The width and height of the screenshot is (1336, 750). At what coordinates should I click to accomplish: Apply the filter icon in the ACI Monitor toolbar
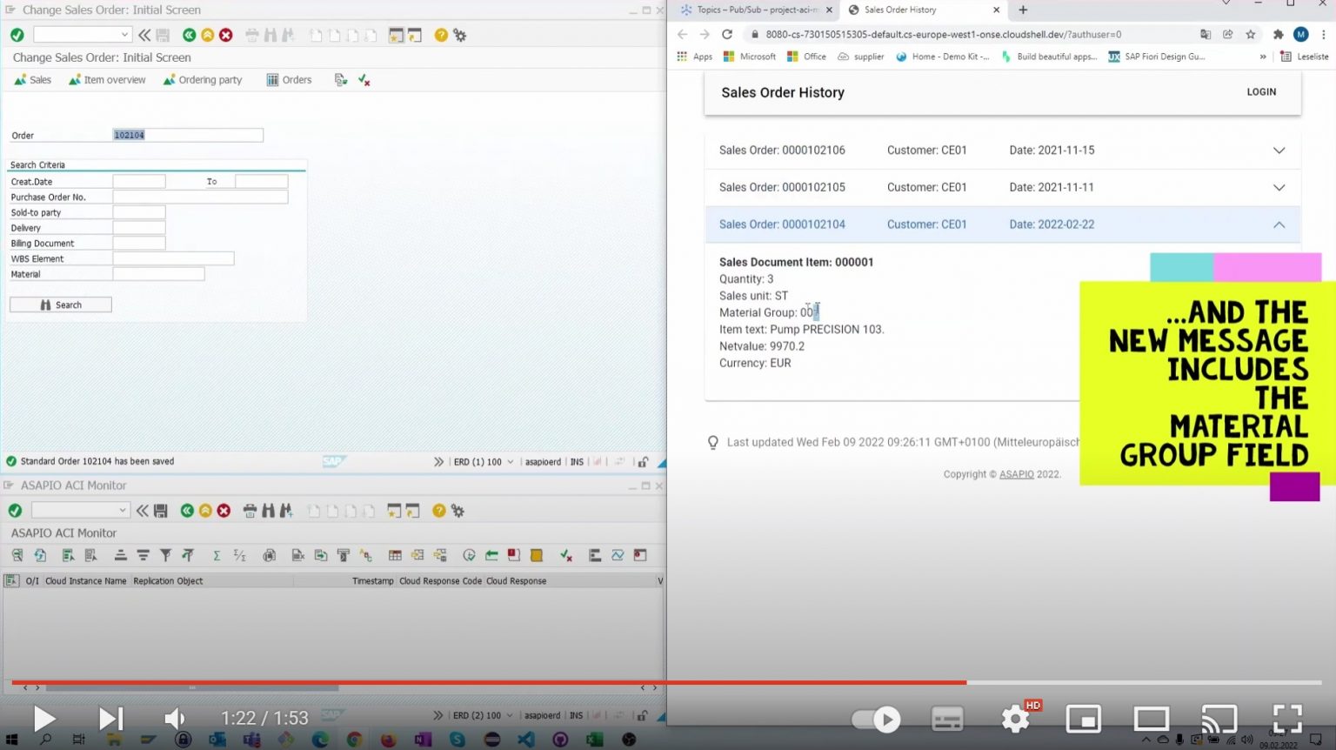(x=165, y=554)
